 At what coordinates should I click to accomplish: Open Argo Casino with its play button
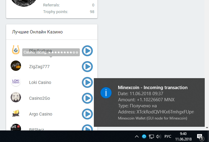[x=87, y=114]
